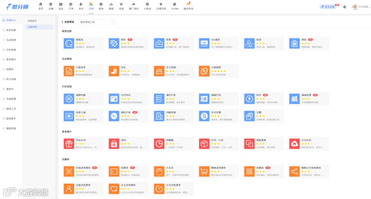Open 数据 in top navigation

pyautogui.click(x=111, y=7)
